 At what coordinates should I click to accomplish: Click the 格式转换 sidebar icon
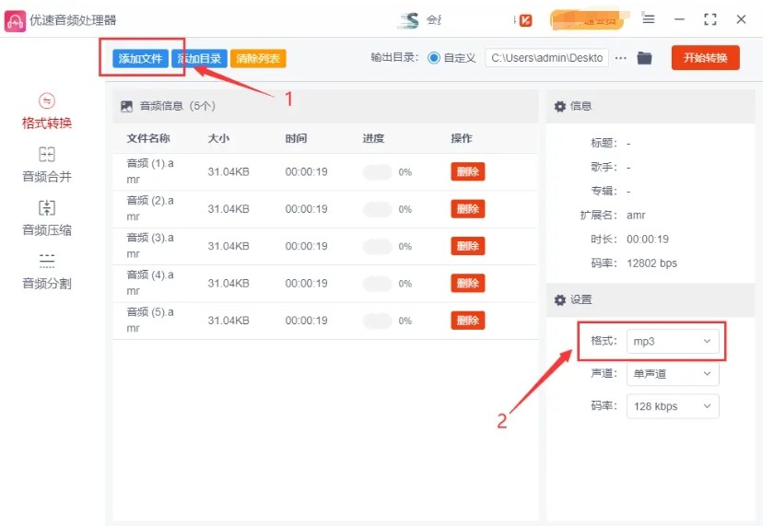(x=47, y=101)
